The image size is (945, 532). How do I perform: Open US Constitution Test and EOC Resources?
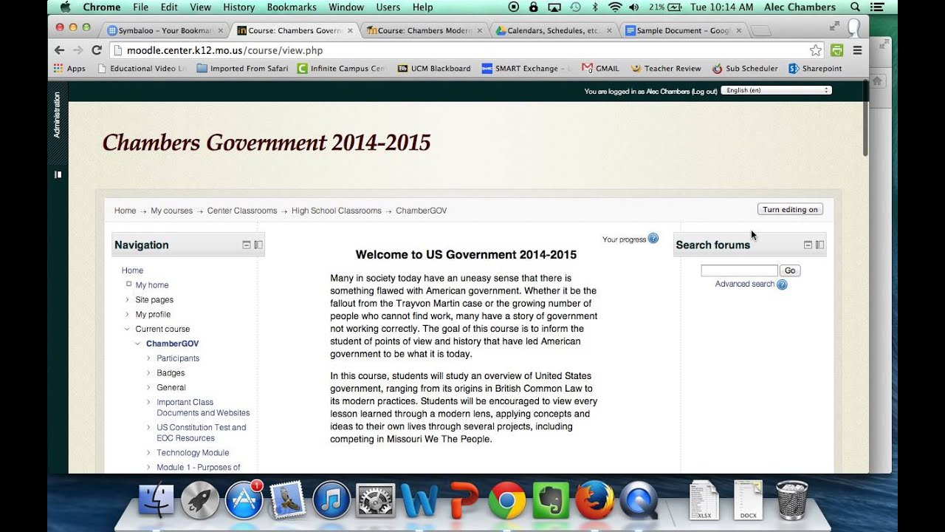click(x=202, y=432)
